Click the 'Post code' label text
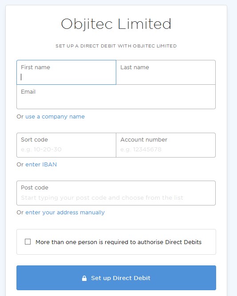Image resolution: width=237 pixels, height=296 pixels. pos(35,188)
